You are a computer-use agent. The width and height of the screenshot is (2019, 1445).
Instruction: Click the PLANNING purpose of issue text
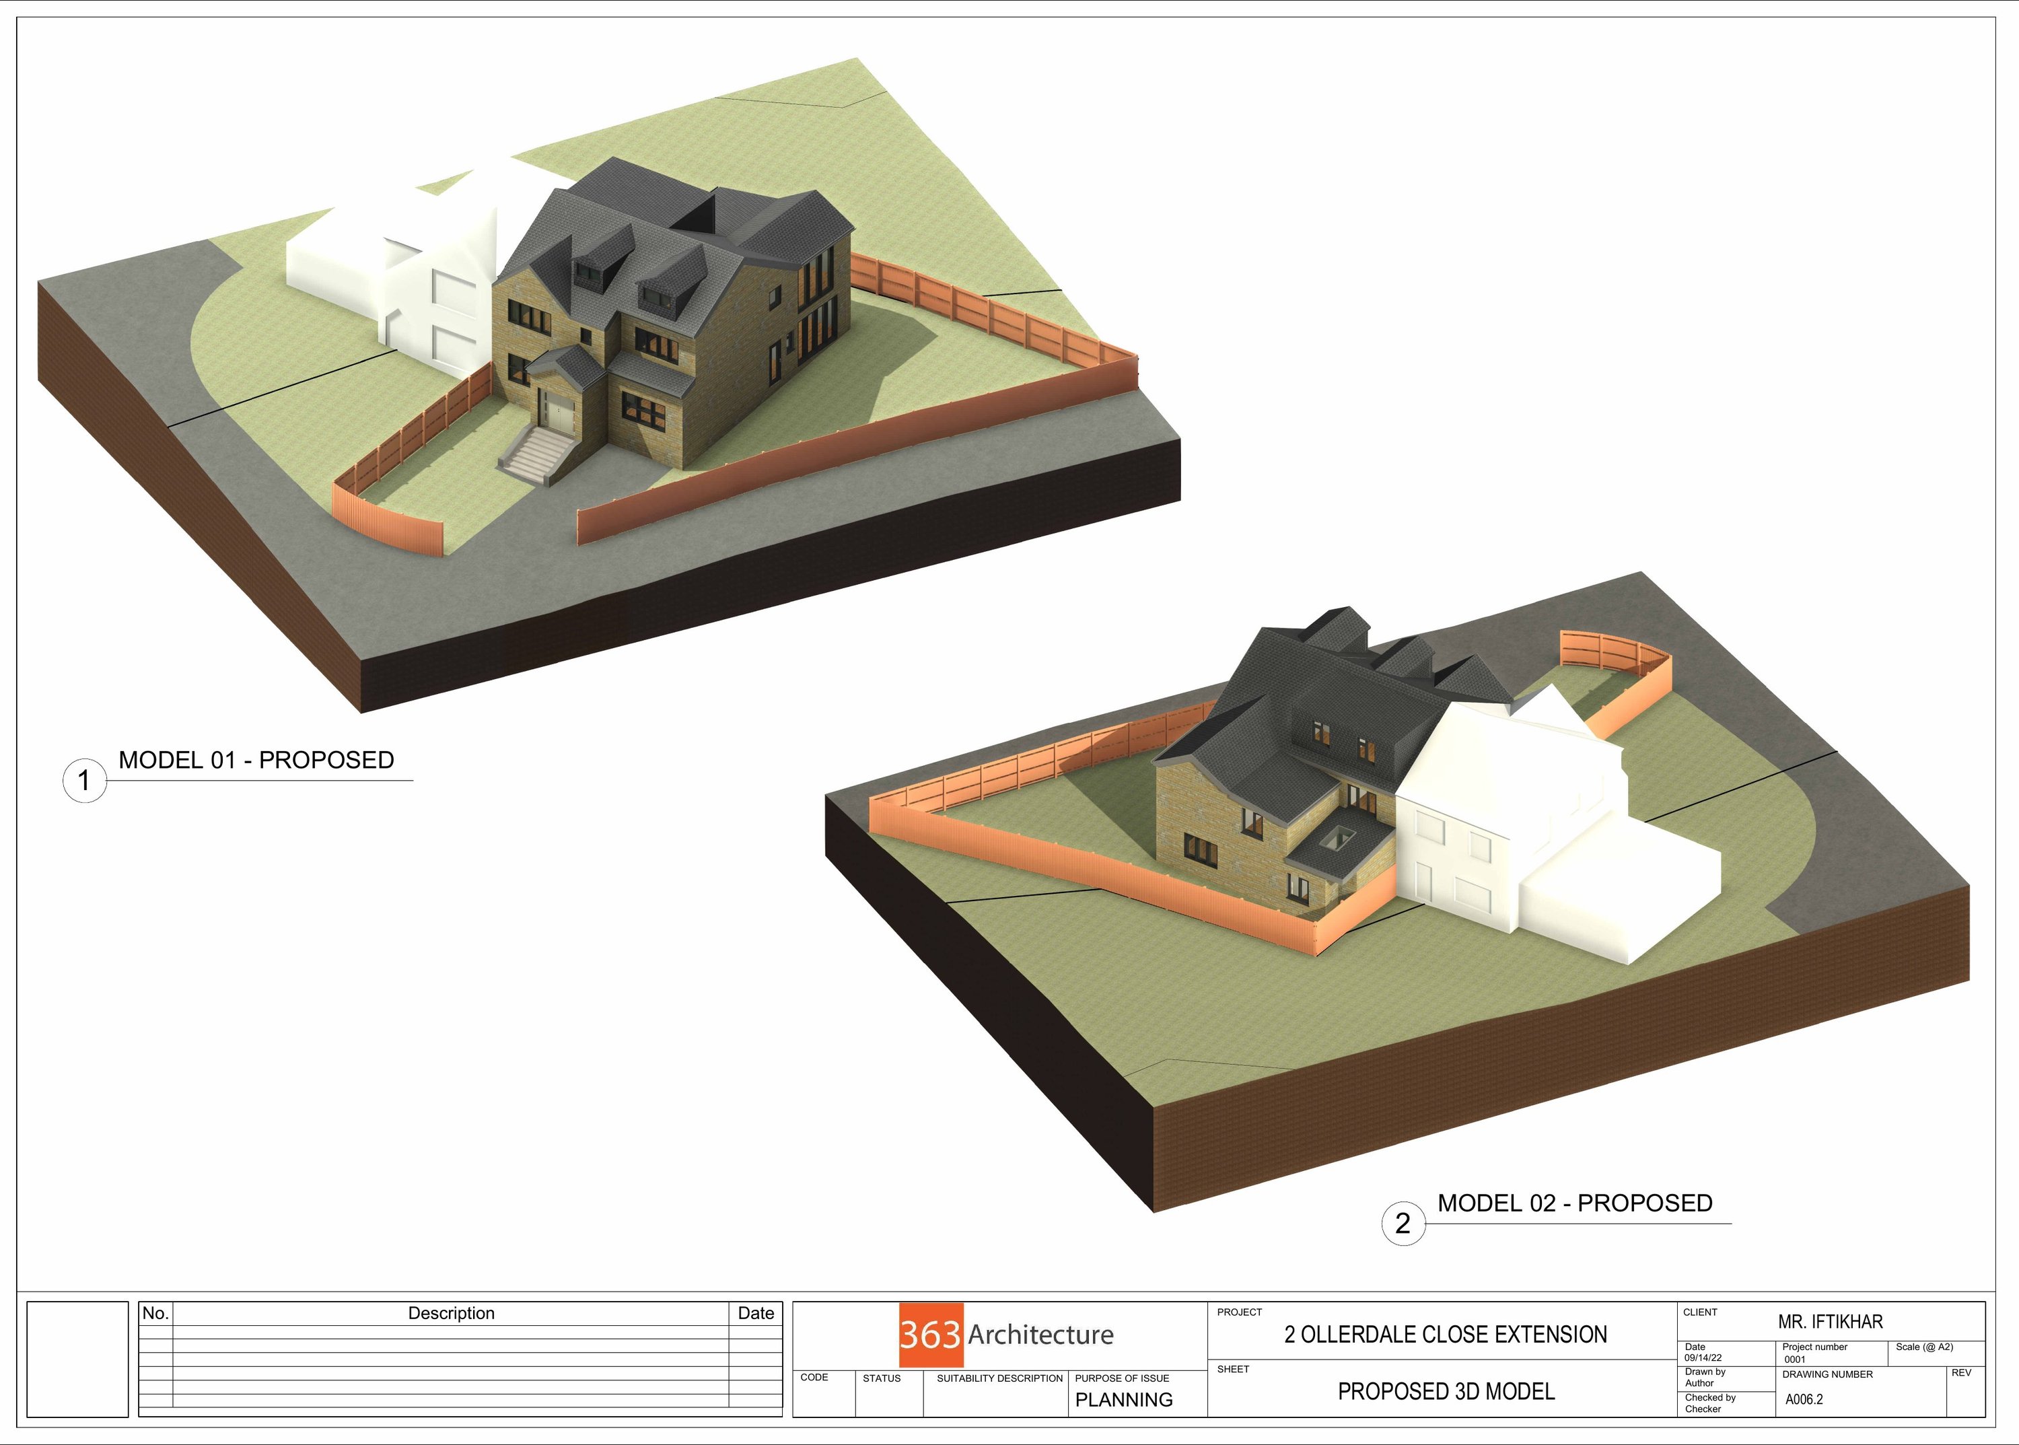point(1123,1400)
